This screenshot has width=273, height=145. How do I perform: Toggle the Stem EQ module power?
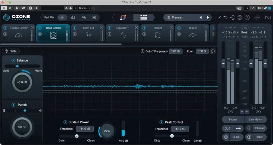(x=75, y=28)
